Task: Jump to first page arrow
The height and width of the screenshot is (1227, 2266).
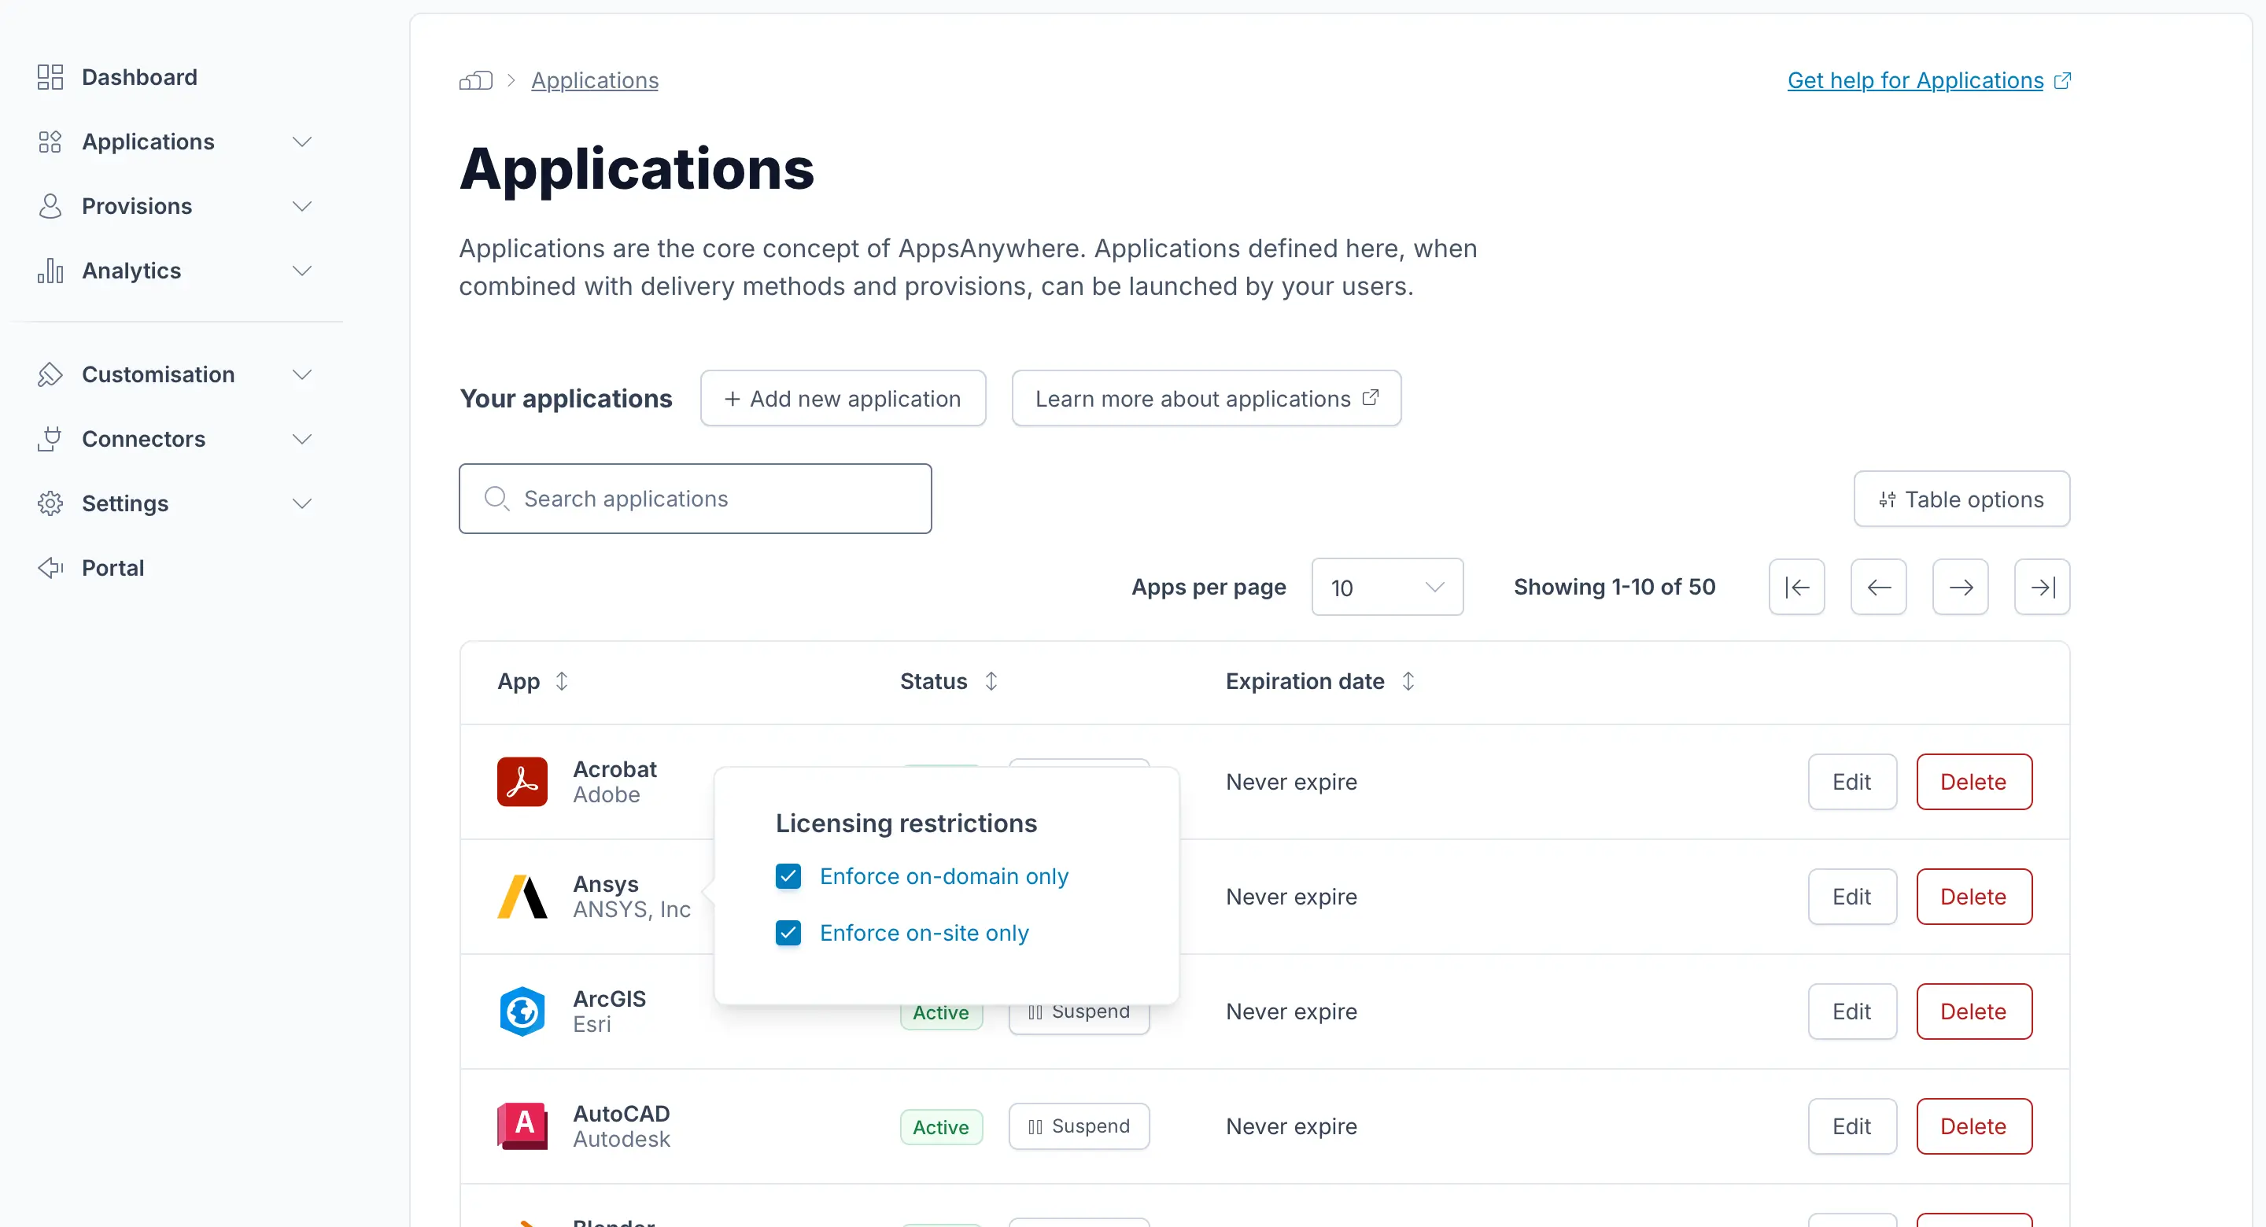Action: click(x=1796, y=587)
